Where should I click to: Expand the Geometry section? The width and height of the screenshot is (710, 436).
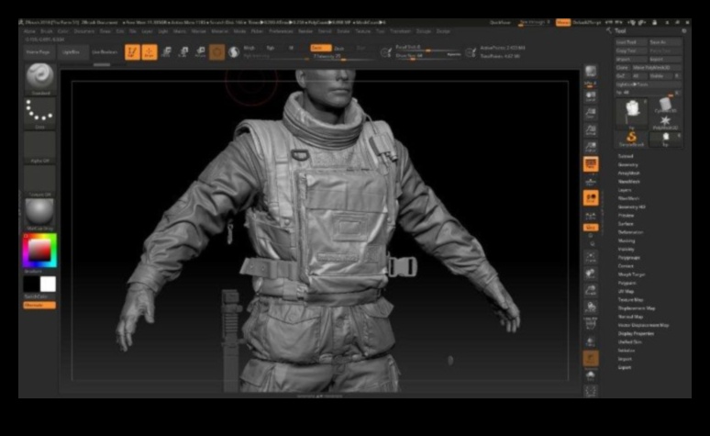627,164
